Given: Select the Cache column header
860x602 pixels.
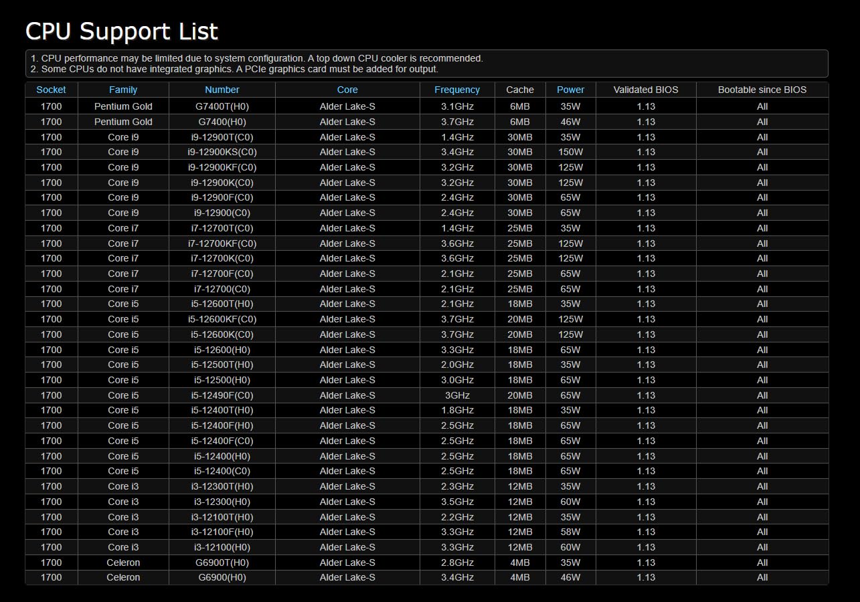Looking at the screenshot, I should [x=520, y=90].
